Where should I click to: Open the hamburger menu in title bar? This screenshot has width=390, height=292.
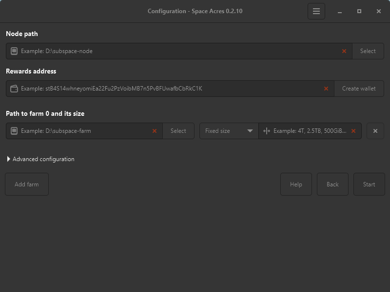coord(316,11)
